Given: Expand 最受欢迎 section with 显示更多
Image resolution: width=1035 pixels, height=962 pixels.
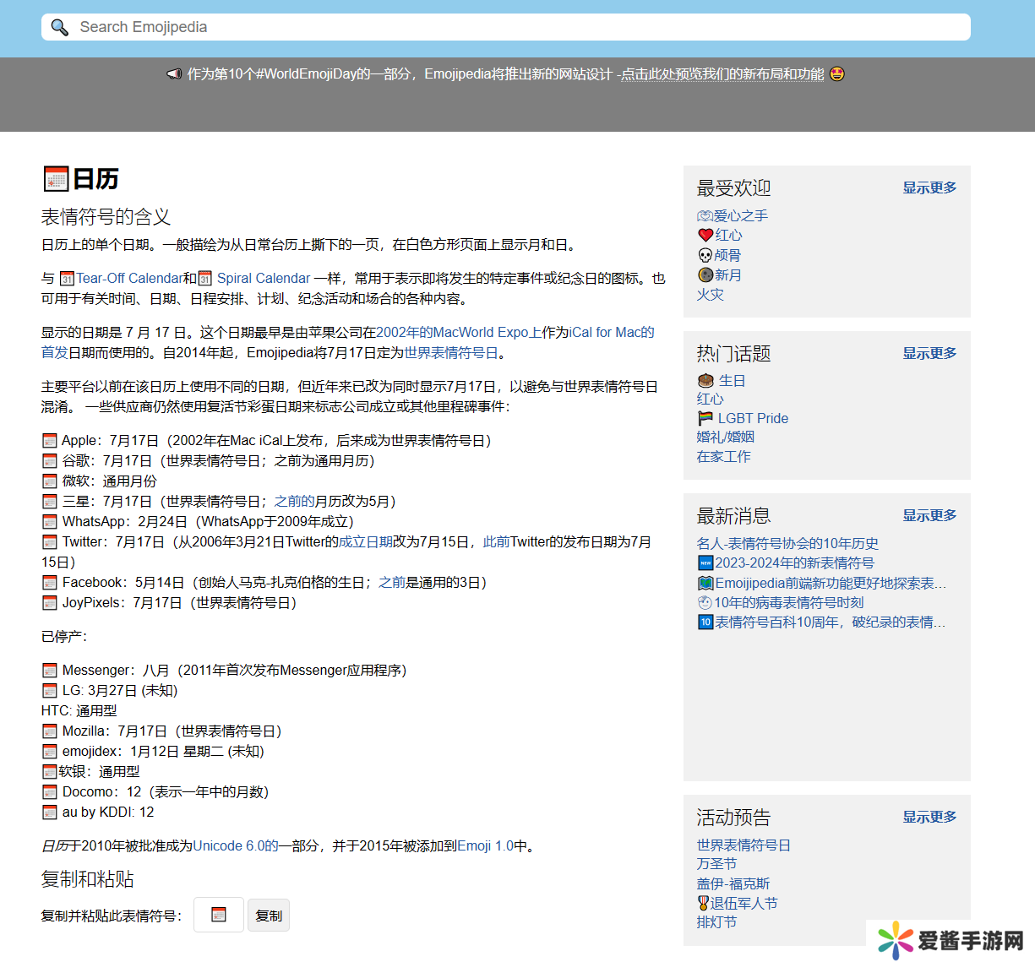Looking at the screenshot, I should 929,188.
